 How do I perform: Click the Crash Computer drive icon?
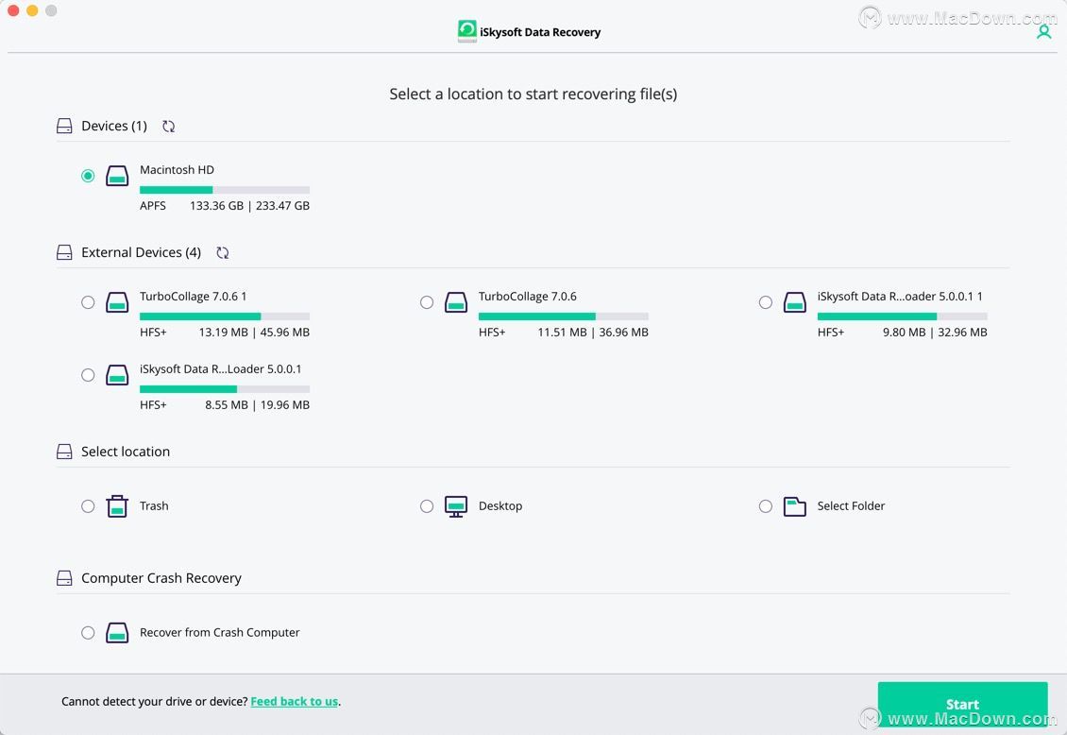click(x=117, y=633)
